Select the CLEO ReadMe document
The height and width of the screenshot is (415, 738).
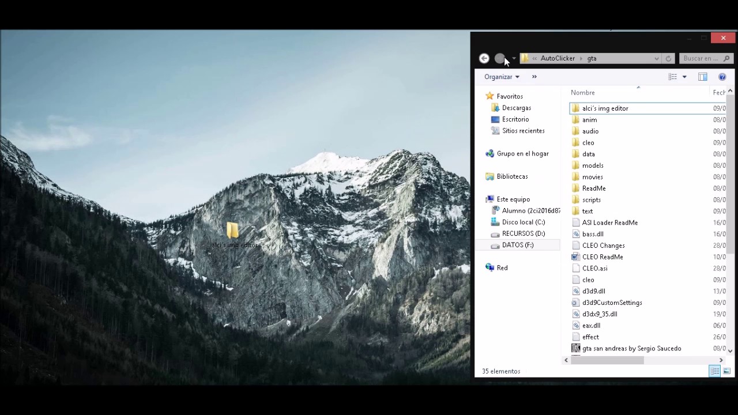click(603, 257)
